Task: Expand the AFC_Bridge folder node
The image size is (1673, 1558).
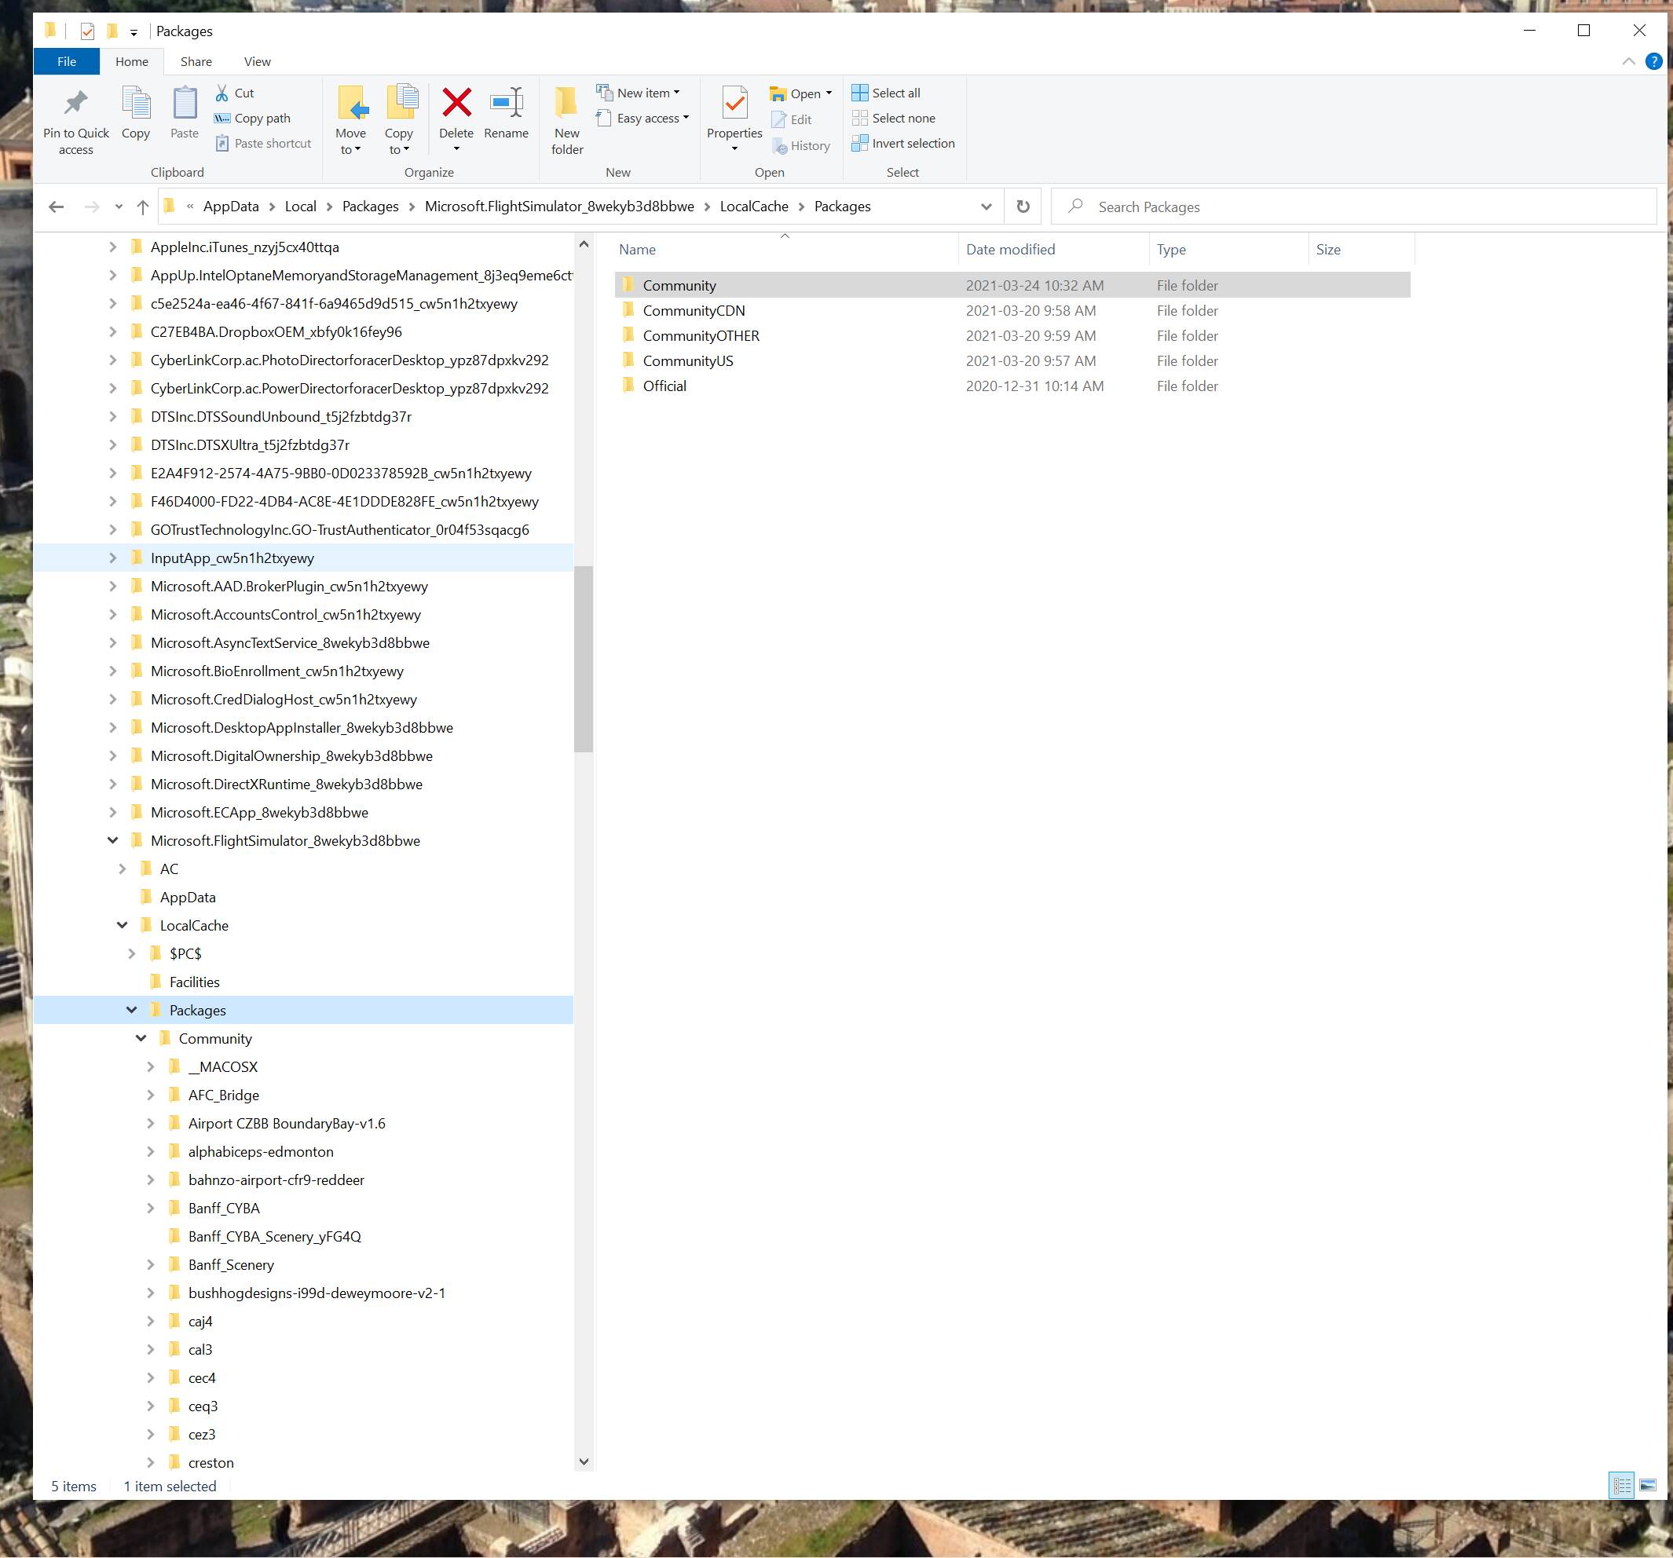Action: point(151,1095)
